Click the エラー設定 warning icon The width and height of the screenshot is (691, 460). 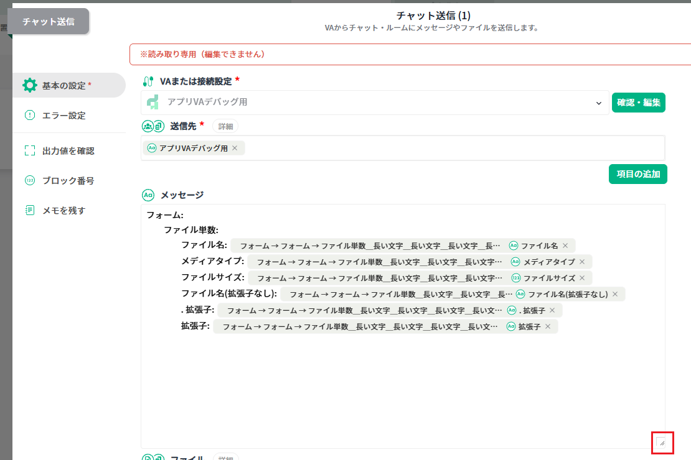pyautogui.click(x=30, y=115)
